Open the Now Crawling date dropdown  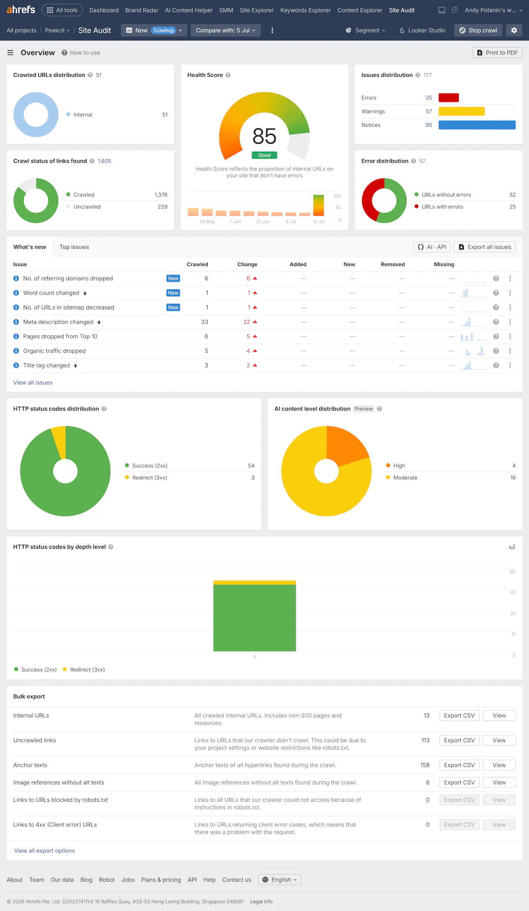click(154, 30)
